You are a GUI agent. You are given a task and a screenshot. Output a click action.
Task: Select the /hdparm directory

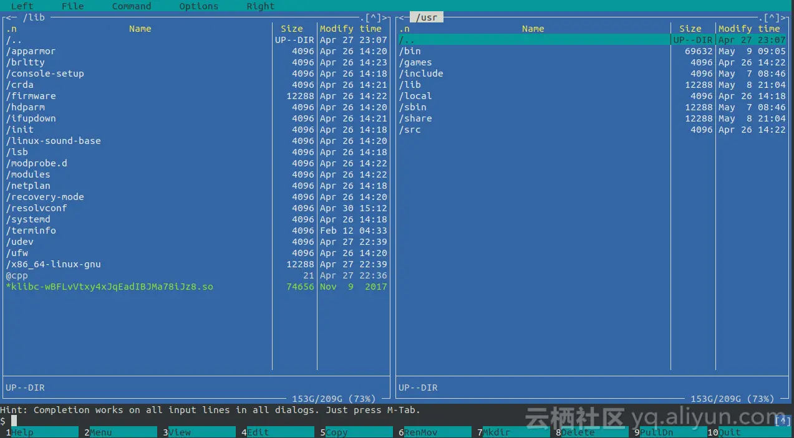(196, 107)
